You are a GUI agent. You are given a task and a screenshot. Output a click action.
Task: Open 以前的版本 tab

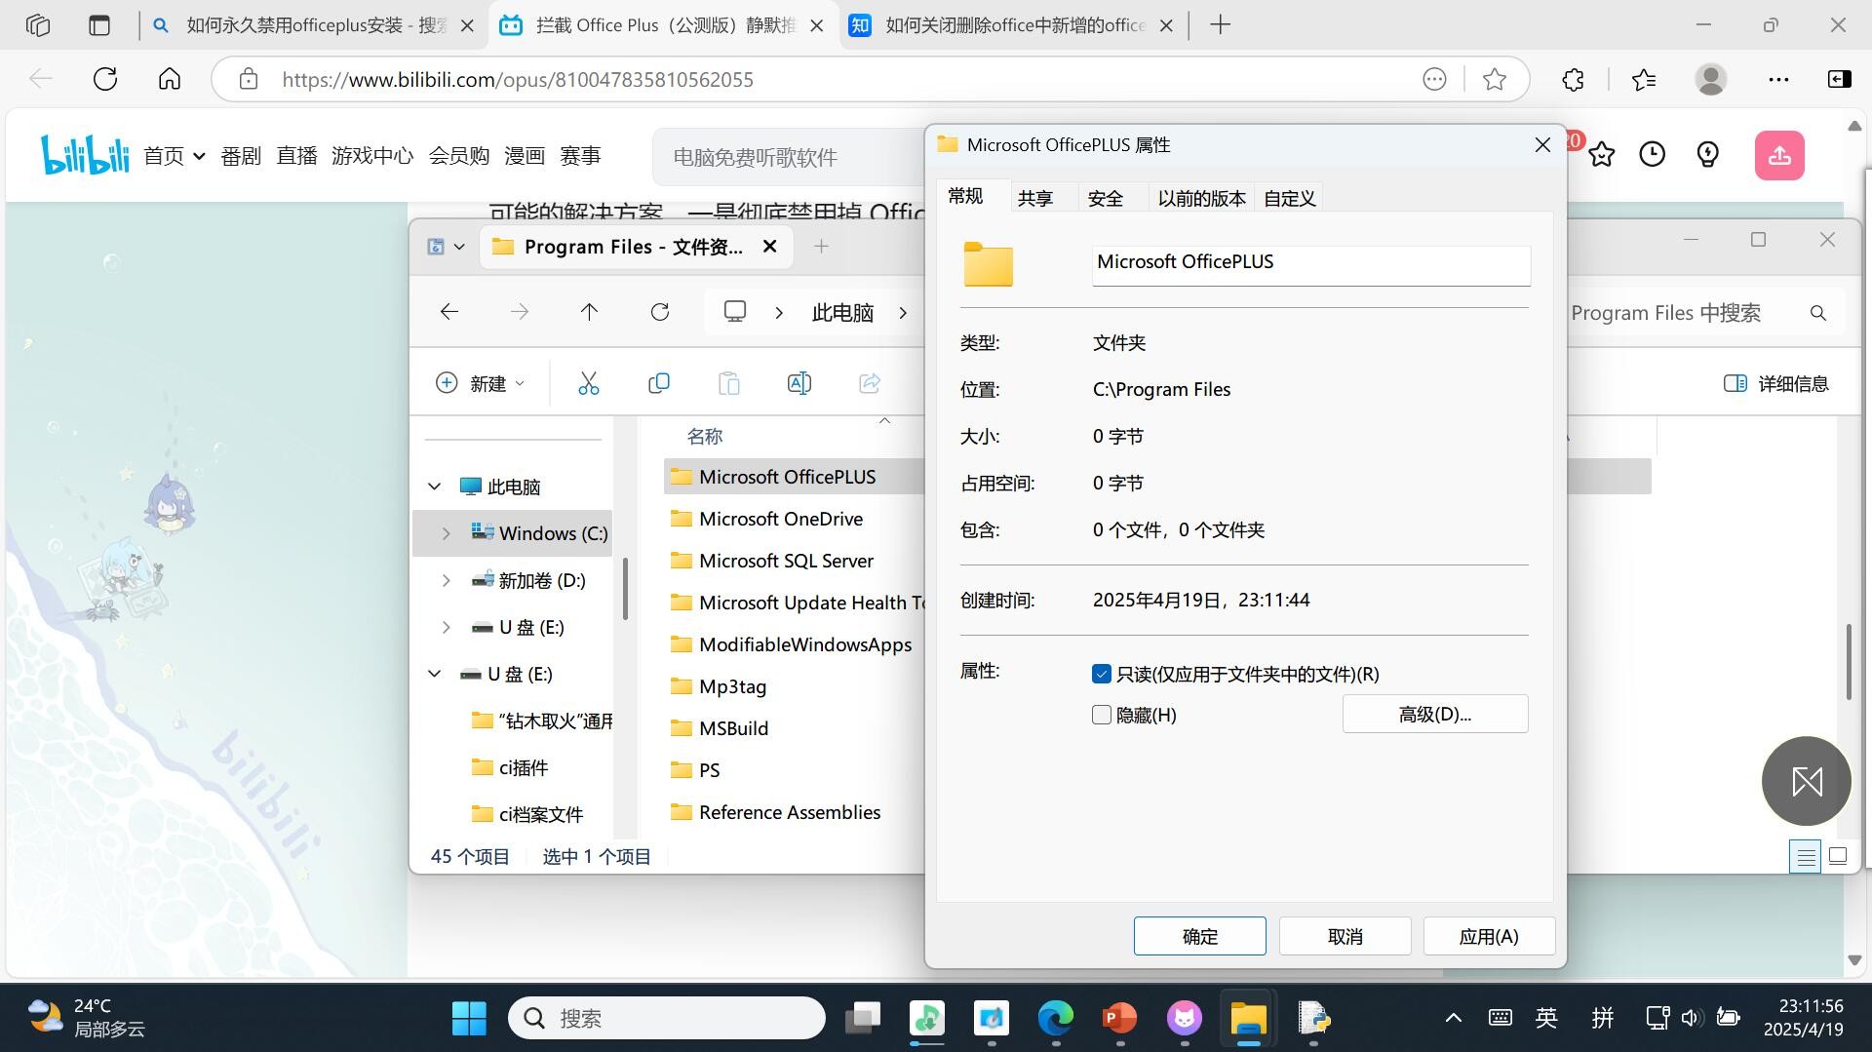[1201, 198]
